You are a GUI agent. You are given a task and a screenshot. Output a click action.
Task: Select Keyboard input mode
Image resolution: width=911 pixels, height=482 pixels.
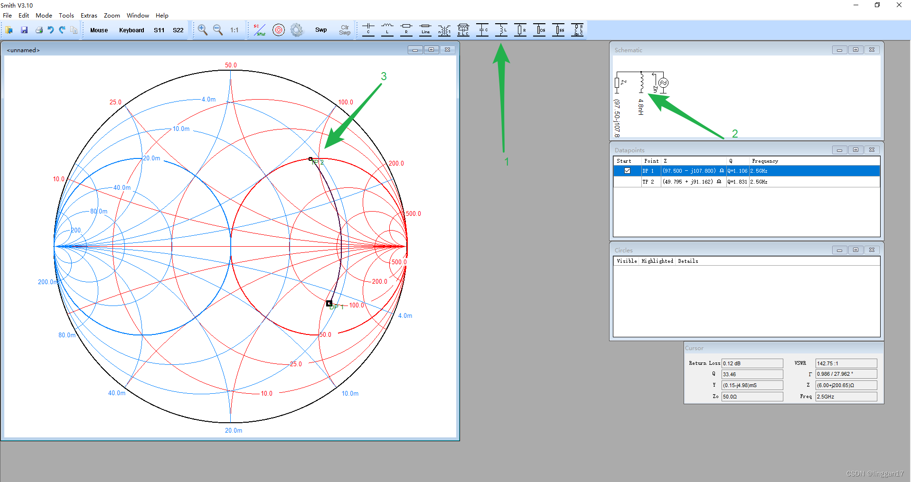click(x=131, y=30)
